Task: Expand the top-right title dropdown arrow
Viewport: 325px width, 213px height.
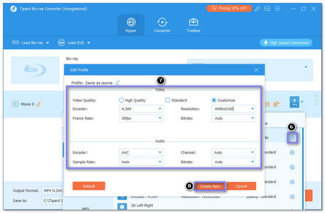Action: pyautogui.click(x=306, y=67)
